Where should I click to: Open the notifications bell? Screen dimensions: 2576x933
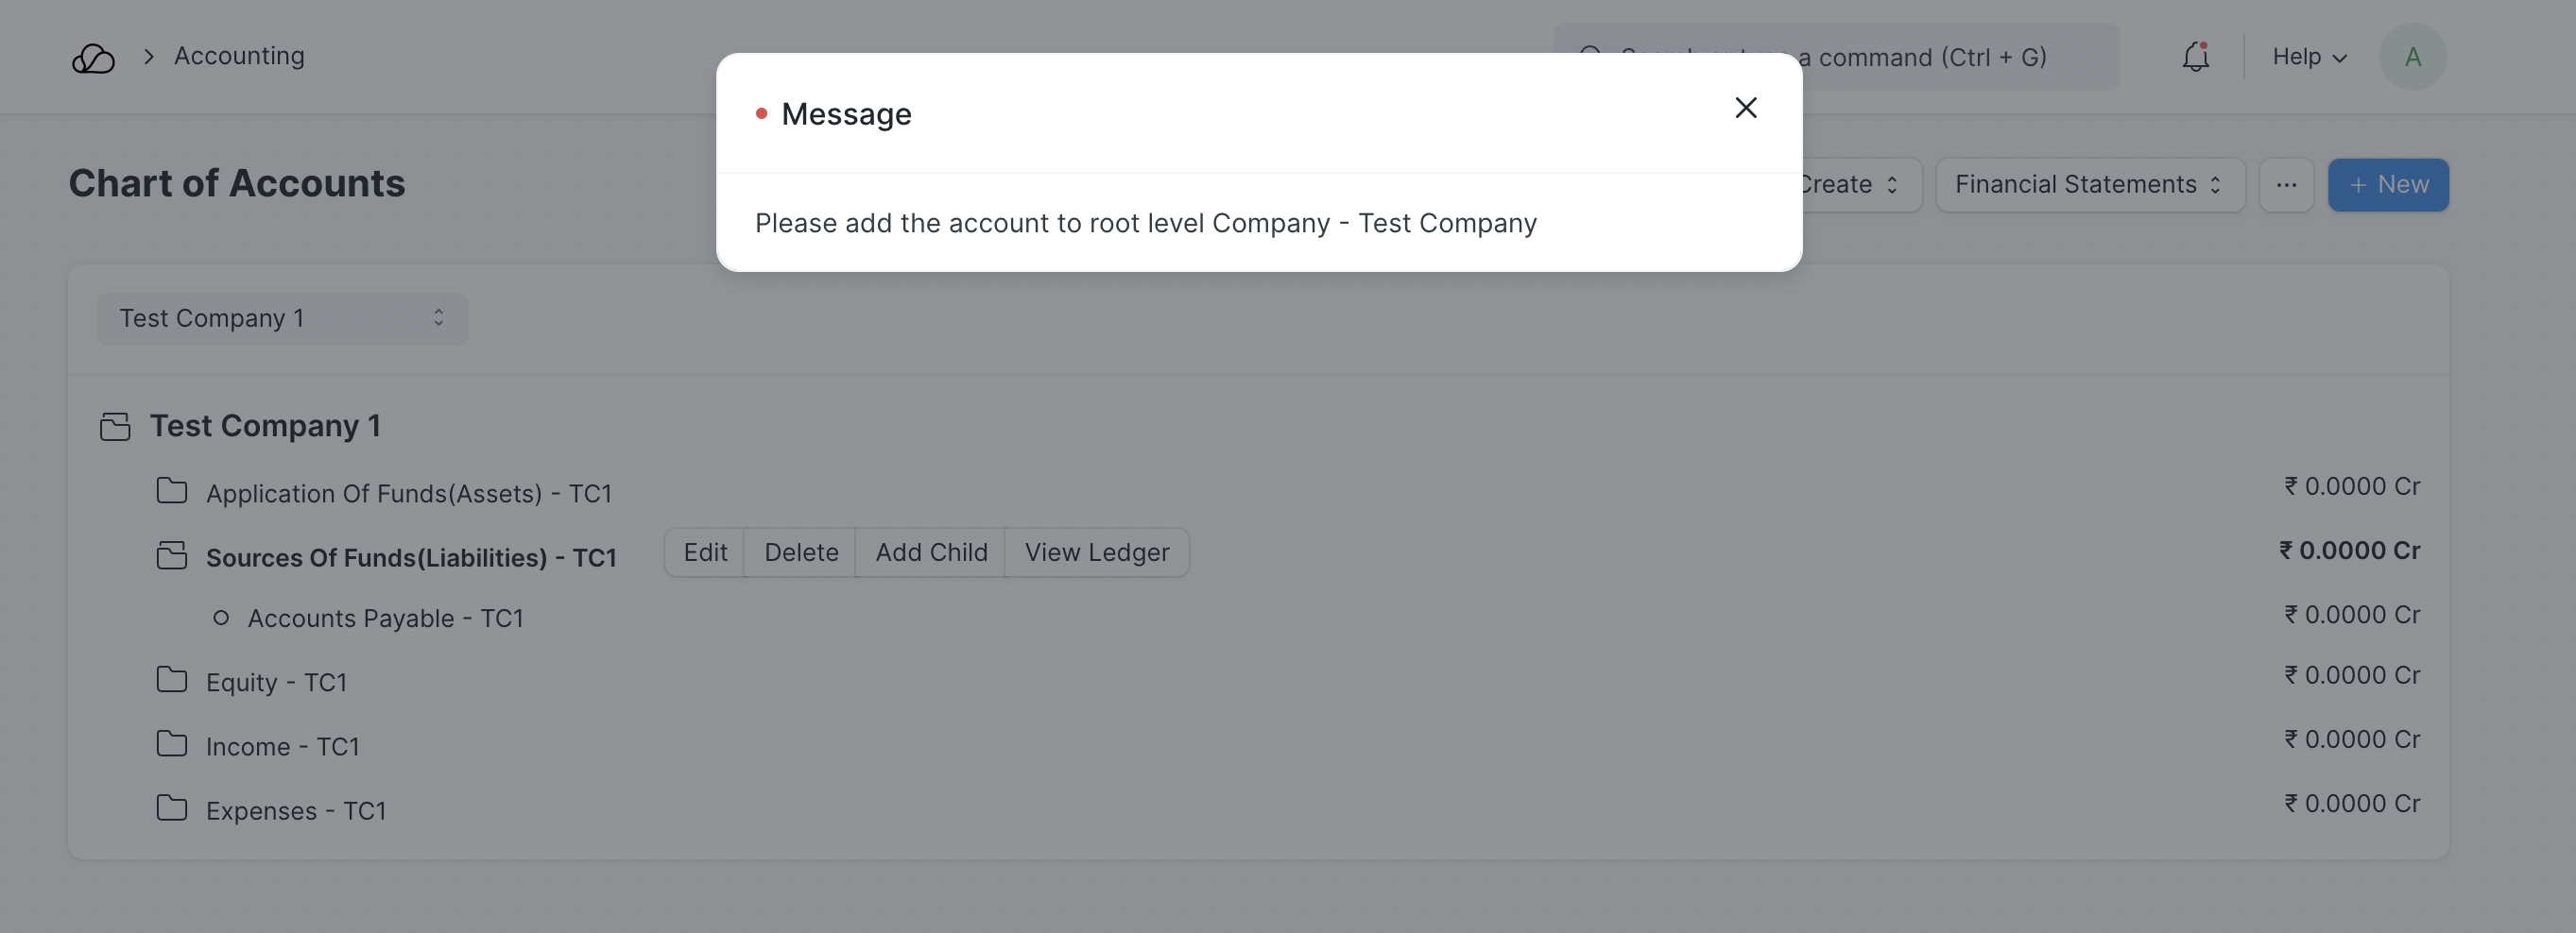pyautogui.click(x=2195, y=57)
